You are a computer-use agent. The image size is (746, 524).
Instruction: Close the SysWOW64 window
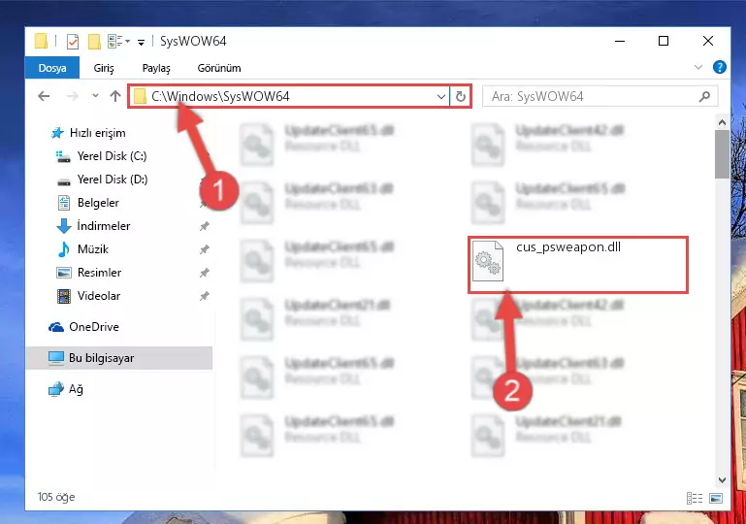tap(708, 42)
